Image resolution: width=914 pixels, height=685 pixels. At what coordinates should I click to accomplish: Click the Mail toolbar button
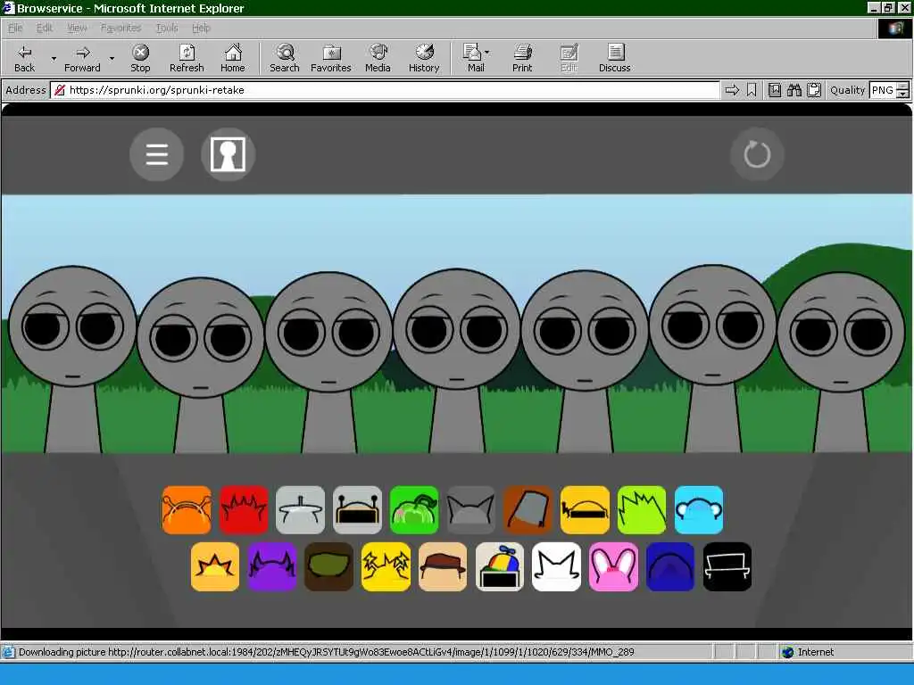[x=475, y=58]
